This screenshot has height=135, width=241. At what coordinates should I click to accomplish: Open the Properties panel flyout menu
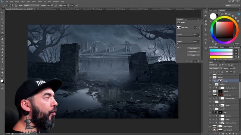(201, 19)
